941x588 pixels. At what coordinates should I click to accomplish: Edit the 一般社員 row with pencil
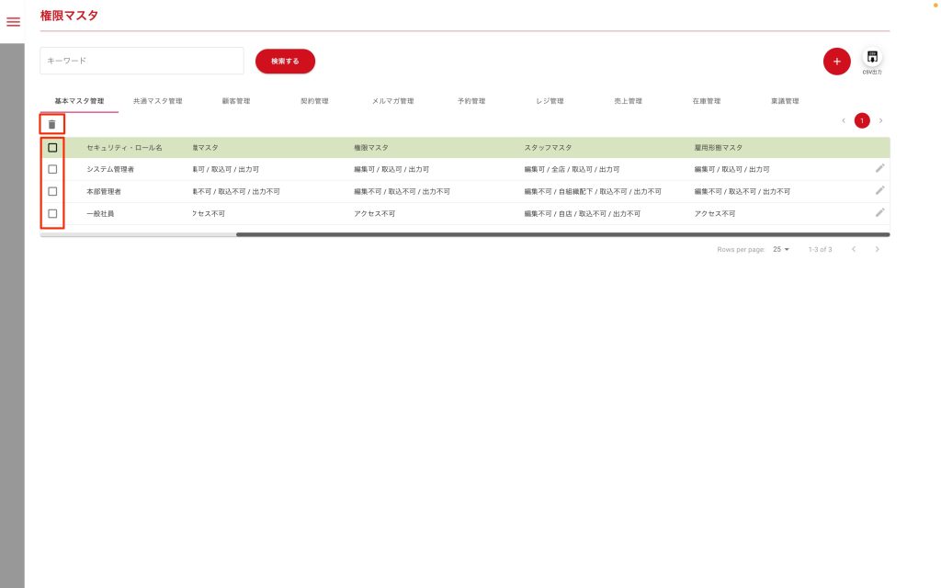point(879,212)
